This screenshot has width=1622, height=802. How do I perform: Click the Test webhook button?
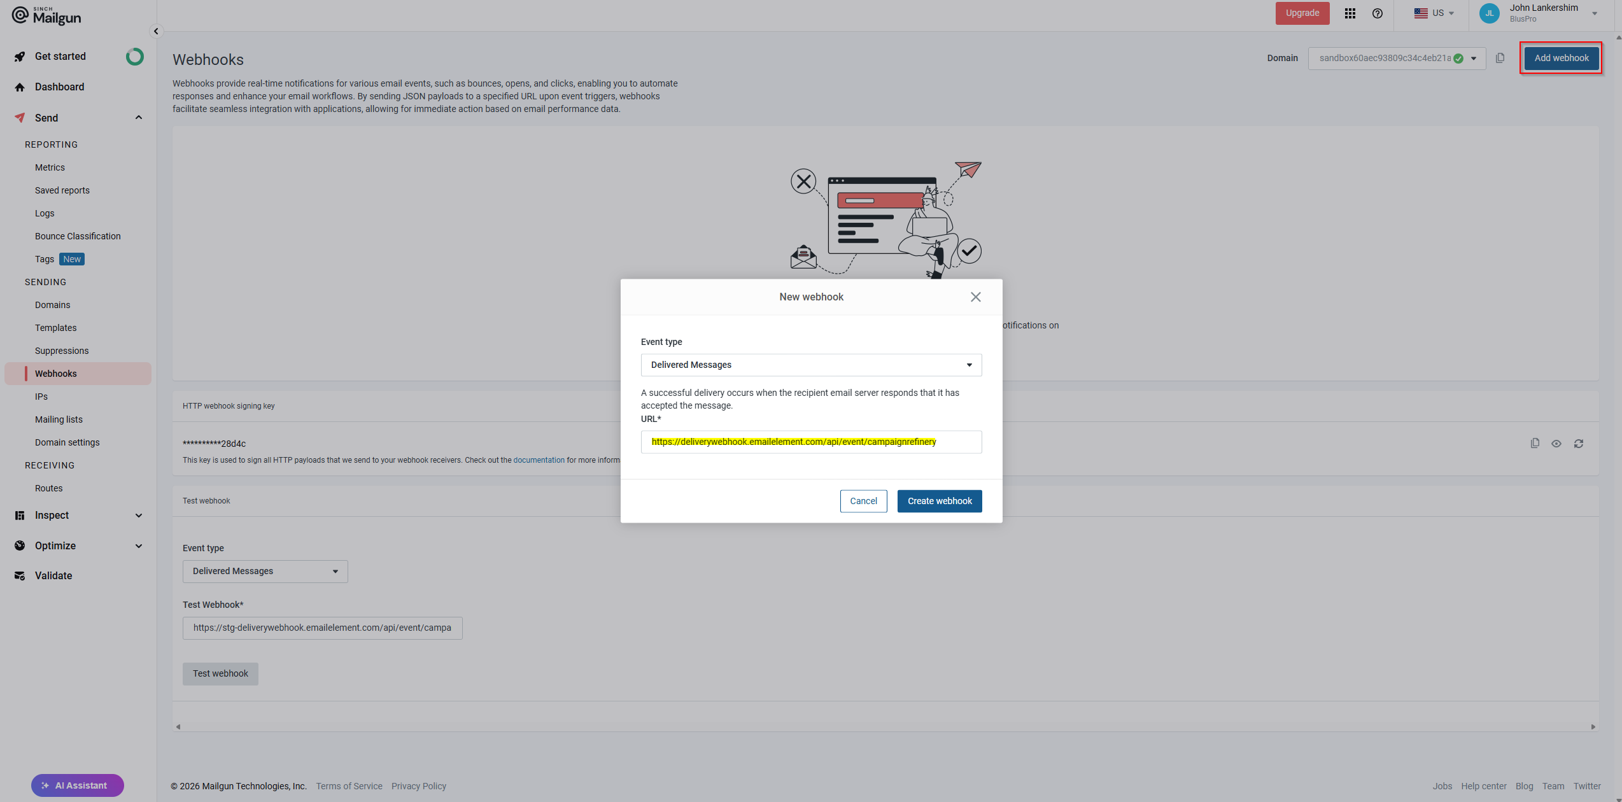(x=220, y=674)
